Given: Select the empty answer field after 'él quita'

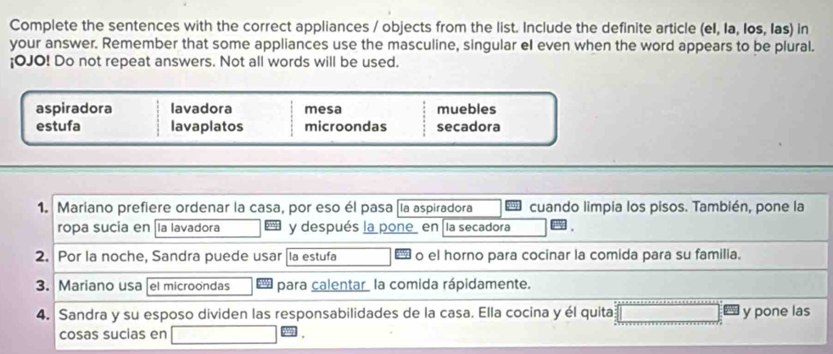Looking at the screenshot, I should pyautogui.click(x=669, y=313).
